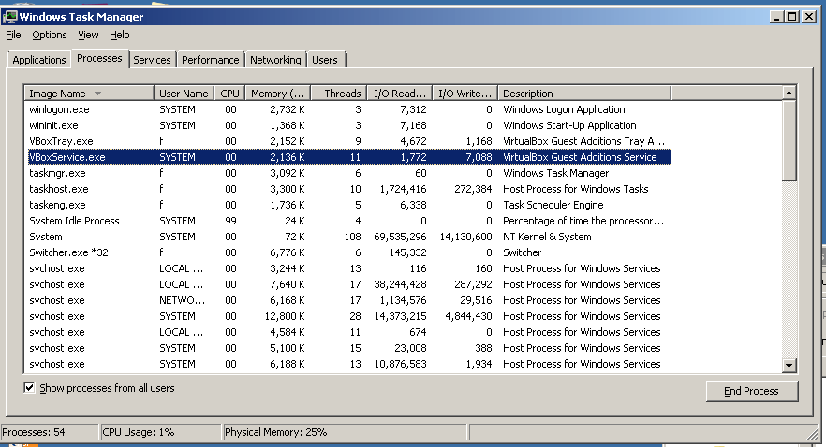Click the Task Manager title bar icon
Screen dimensions: 826x447
(x=10, y=17)
